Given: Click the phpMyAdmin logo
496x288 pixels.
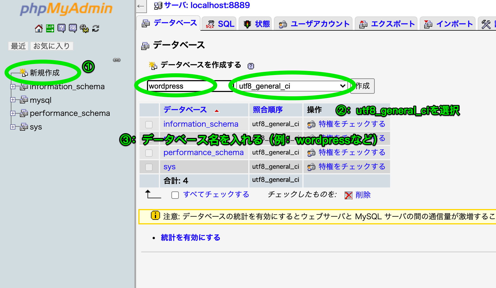Looking at the screenshot, I should pos(66,9).
